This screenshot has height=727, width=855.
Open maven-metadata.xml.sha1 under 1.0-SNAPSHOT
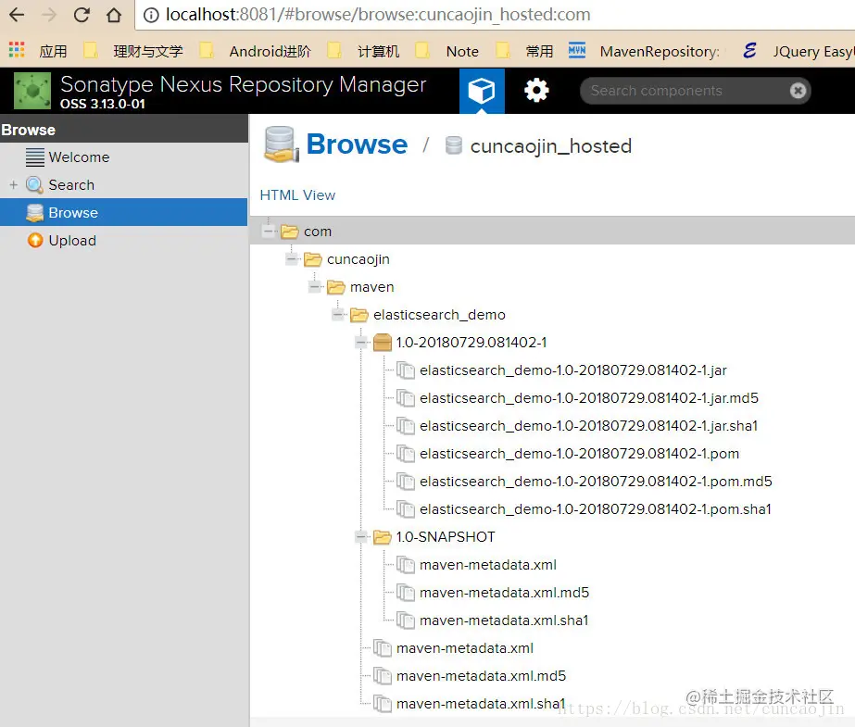504,620
